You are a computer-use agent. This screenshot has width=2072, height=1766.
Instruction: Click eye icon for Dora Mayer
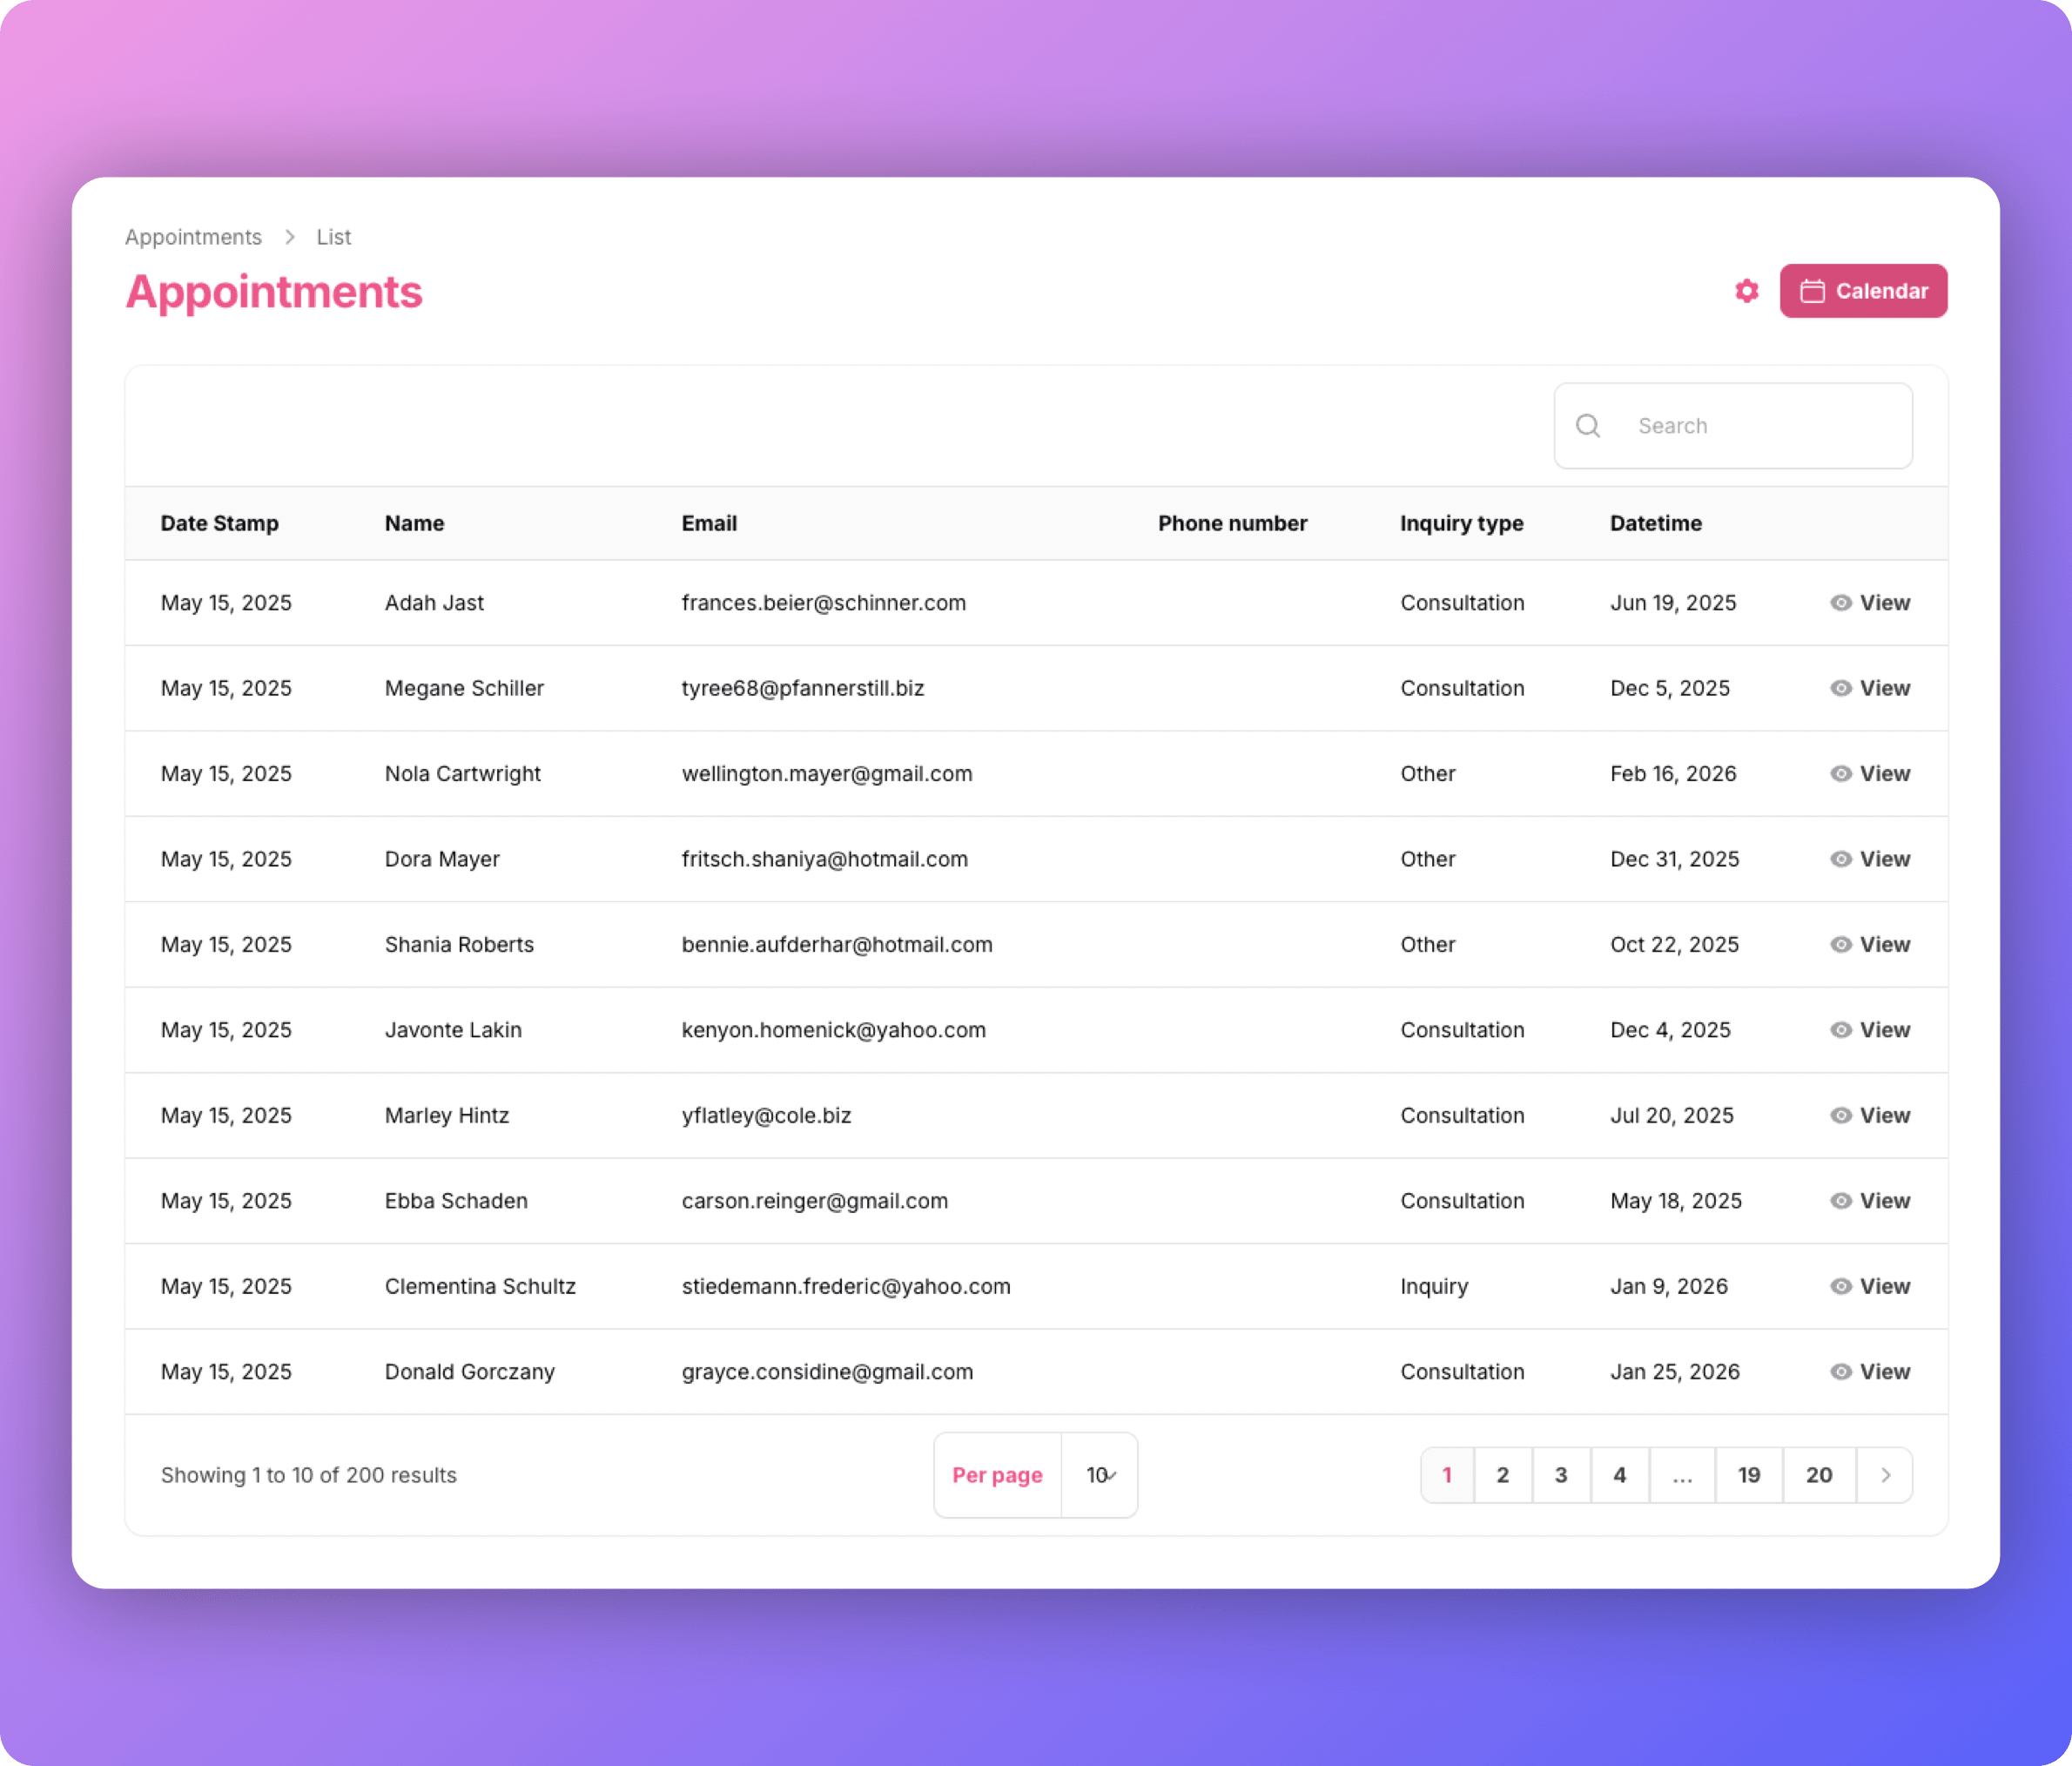[x=1841, y=859]
